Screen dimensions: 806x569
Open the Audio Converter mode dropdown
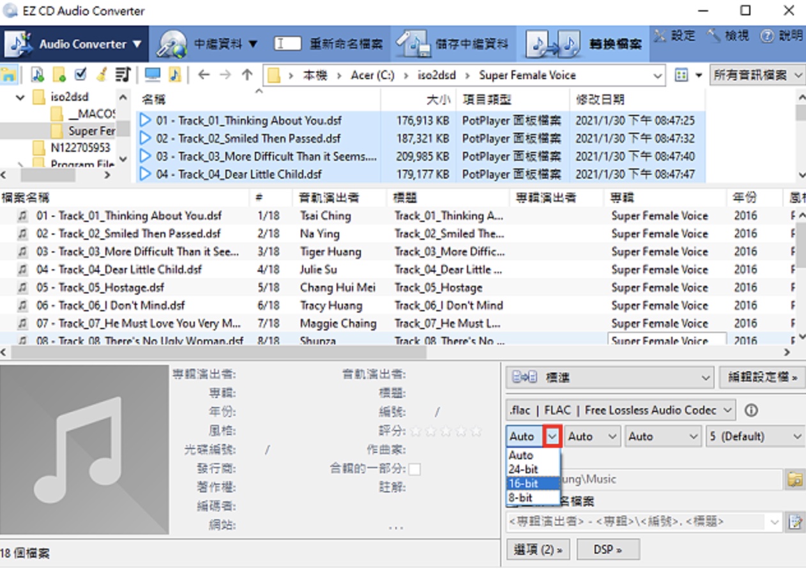coord(75,43)
